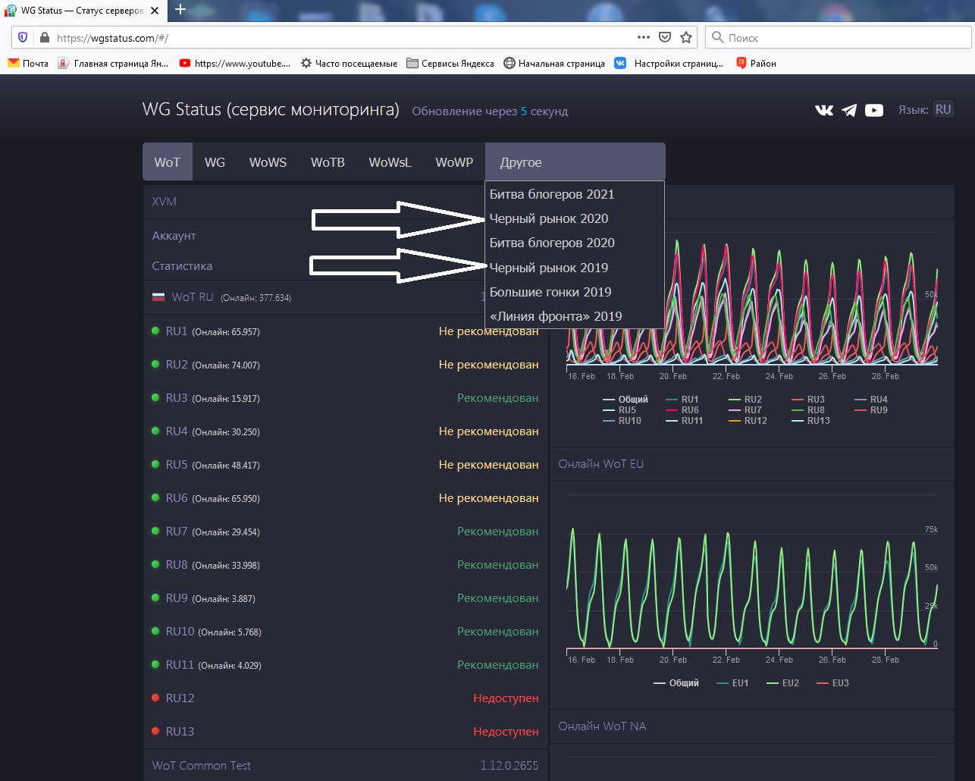Select the WoWS tab
The width and height of the screenshot is (975, 781).
(268, 162)
